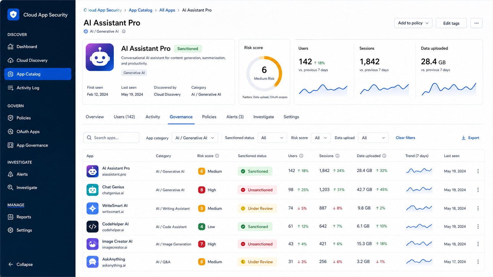Click the Users column info icon
Viewport: 493px width, 277px height.
coord(301,156)
